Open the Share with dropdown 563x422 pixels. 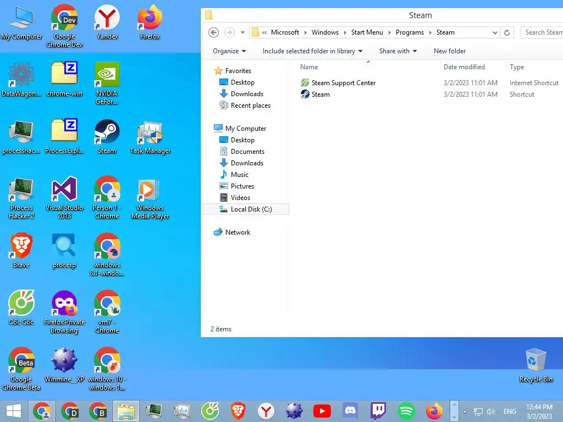point(398,51)
